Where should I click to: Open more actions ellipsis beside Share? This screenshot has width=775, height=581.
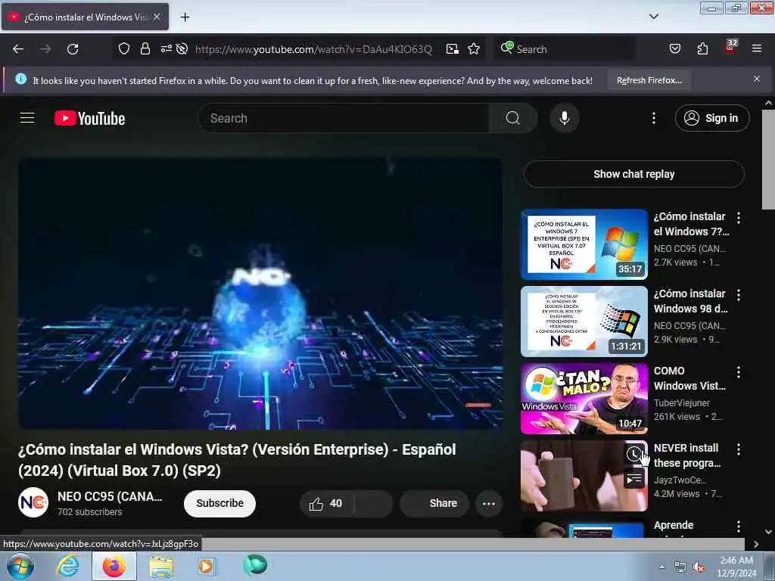click(x=489, y=503)
